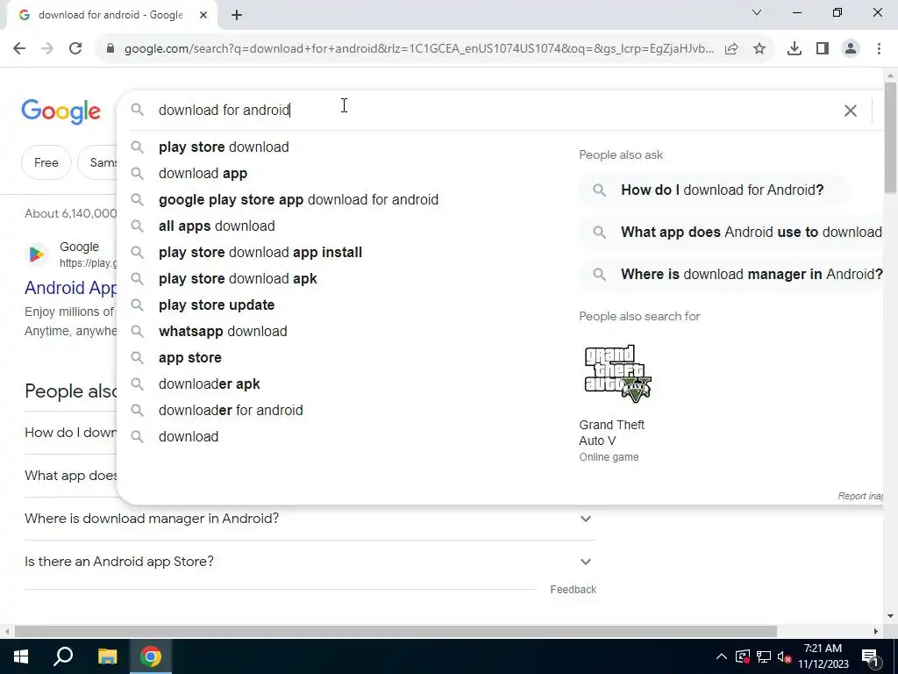Choose the 'app store' suggestion
Screen dimensions: 898x674
pos(190,358)
